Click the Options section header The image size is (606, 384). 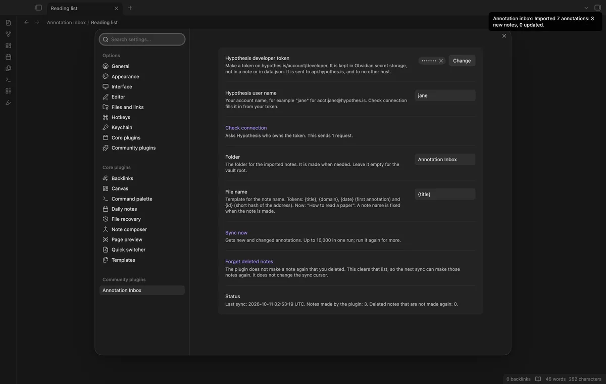tap(111, 56)
